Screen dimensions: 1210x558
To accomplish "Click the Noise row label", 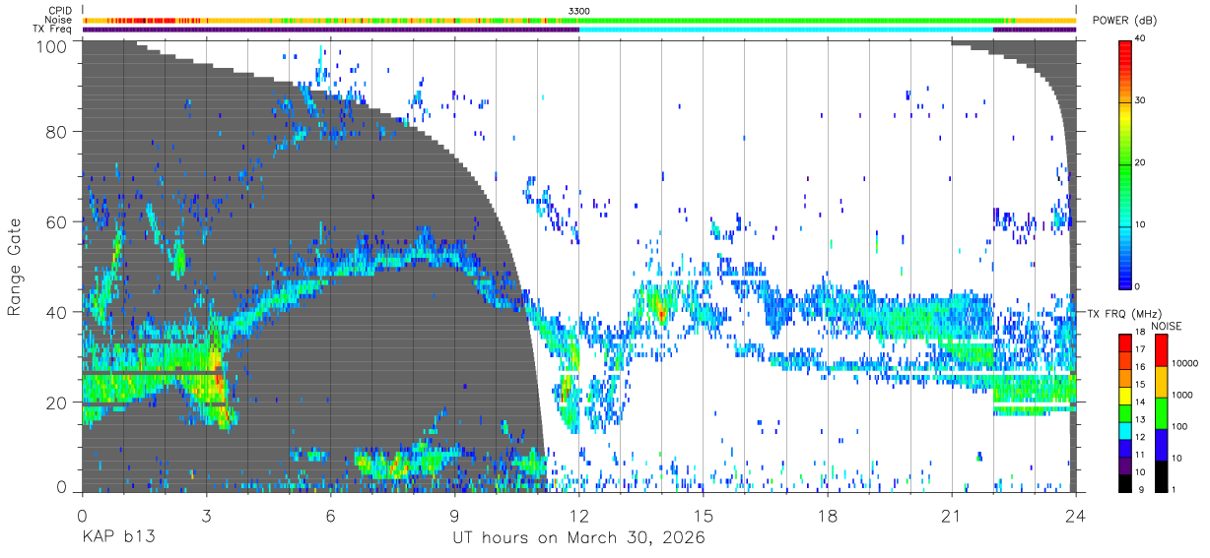I will pyautogui.click(x=58, y=20).
